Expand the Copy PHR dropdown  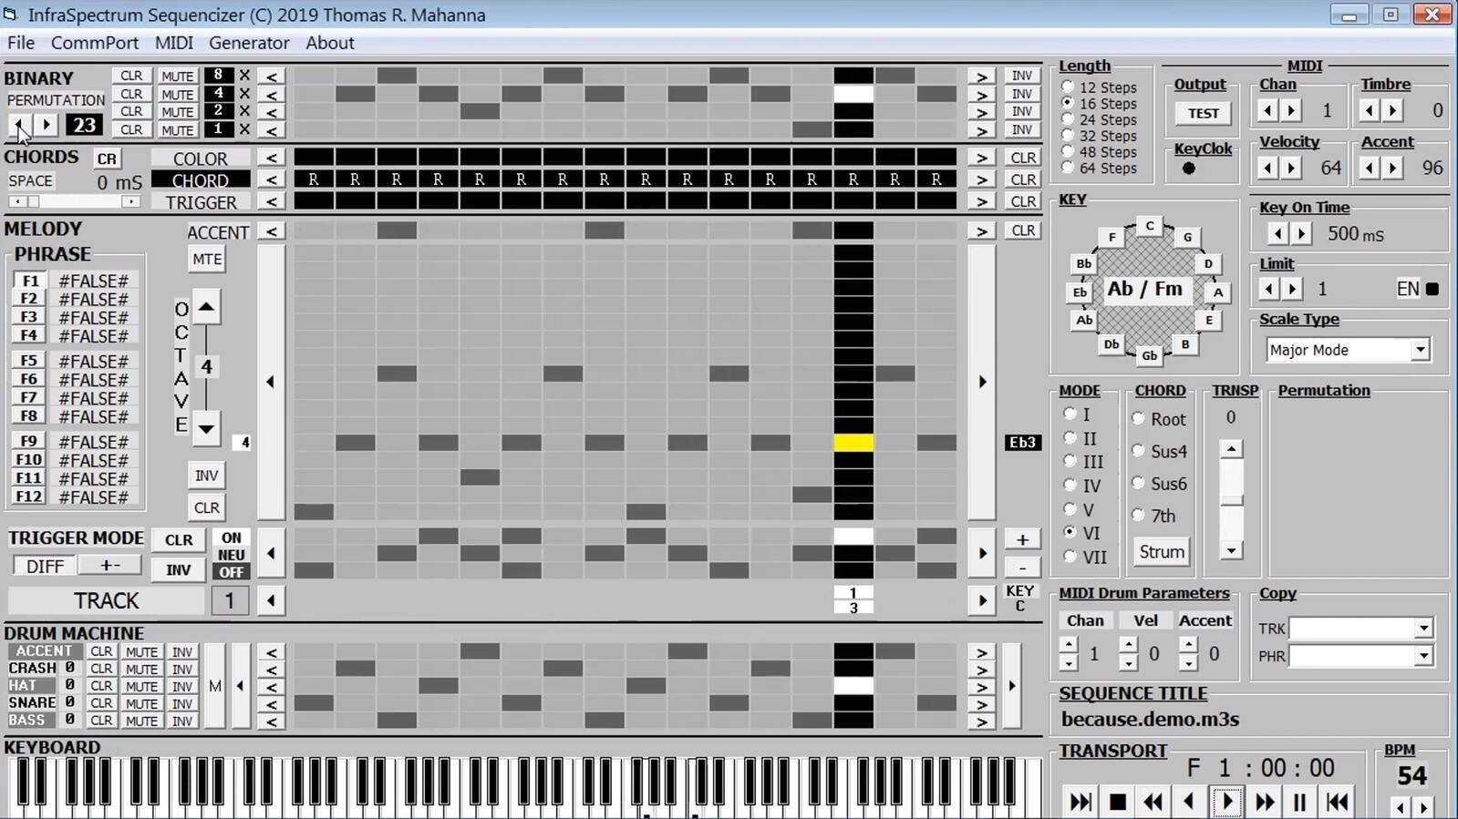click(x=1422, y=656)
